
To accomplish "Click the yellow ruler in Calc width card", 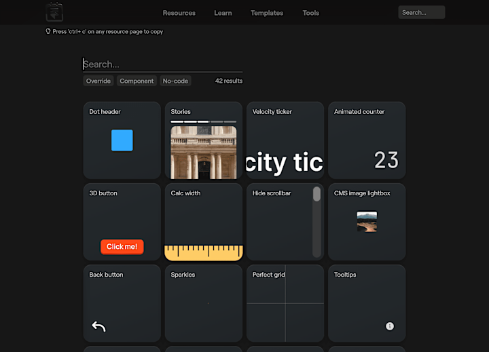I will pyautogui.click(x=204, y=252).
